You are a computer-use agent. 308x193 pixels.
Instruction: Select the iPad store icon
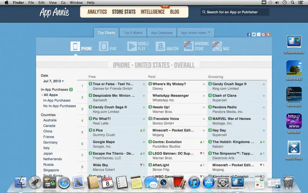click(x=104, y=46)
